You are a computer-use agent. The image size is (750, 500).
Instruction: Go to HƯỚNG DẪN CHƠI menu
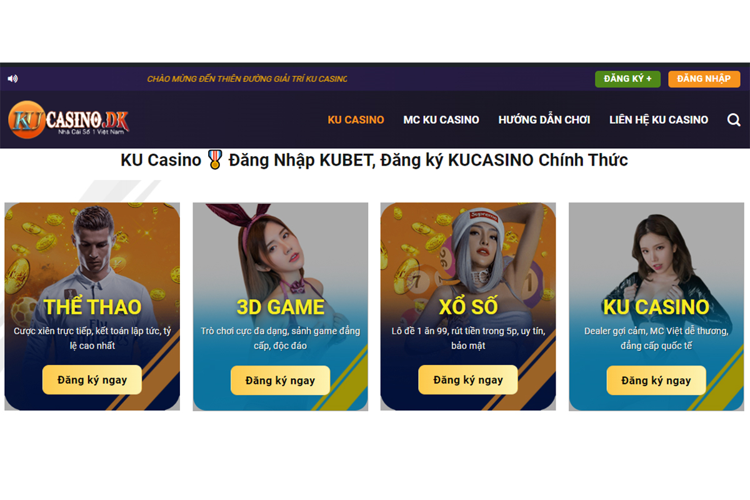tap(544, 120)
